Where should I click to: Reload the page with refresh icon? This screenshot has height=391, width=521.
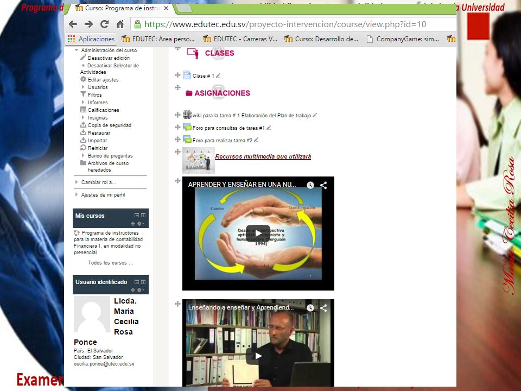tap(105, 24)
